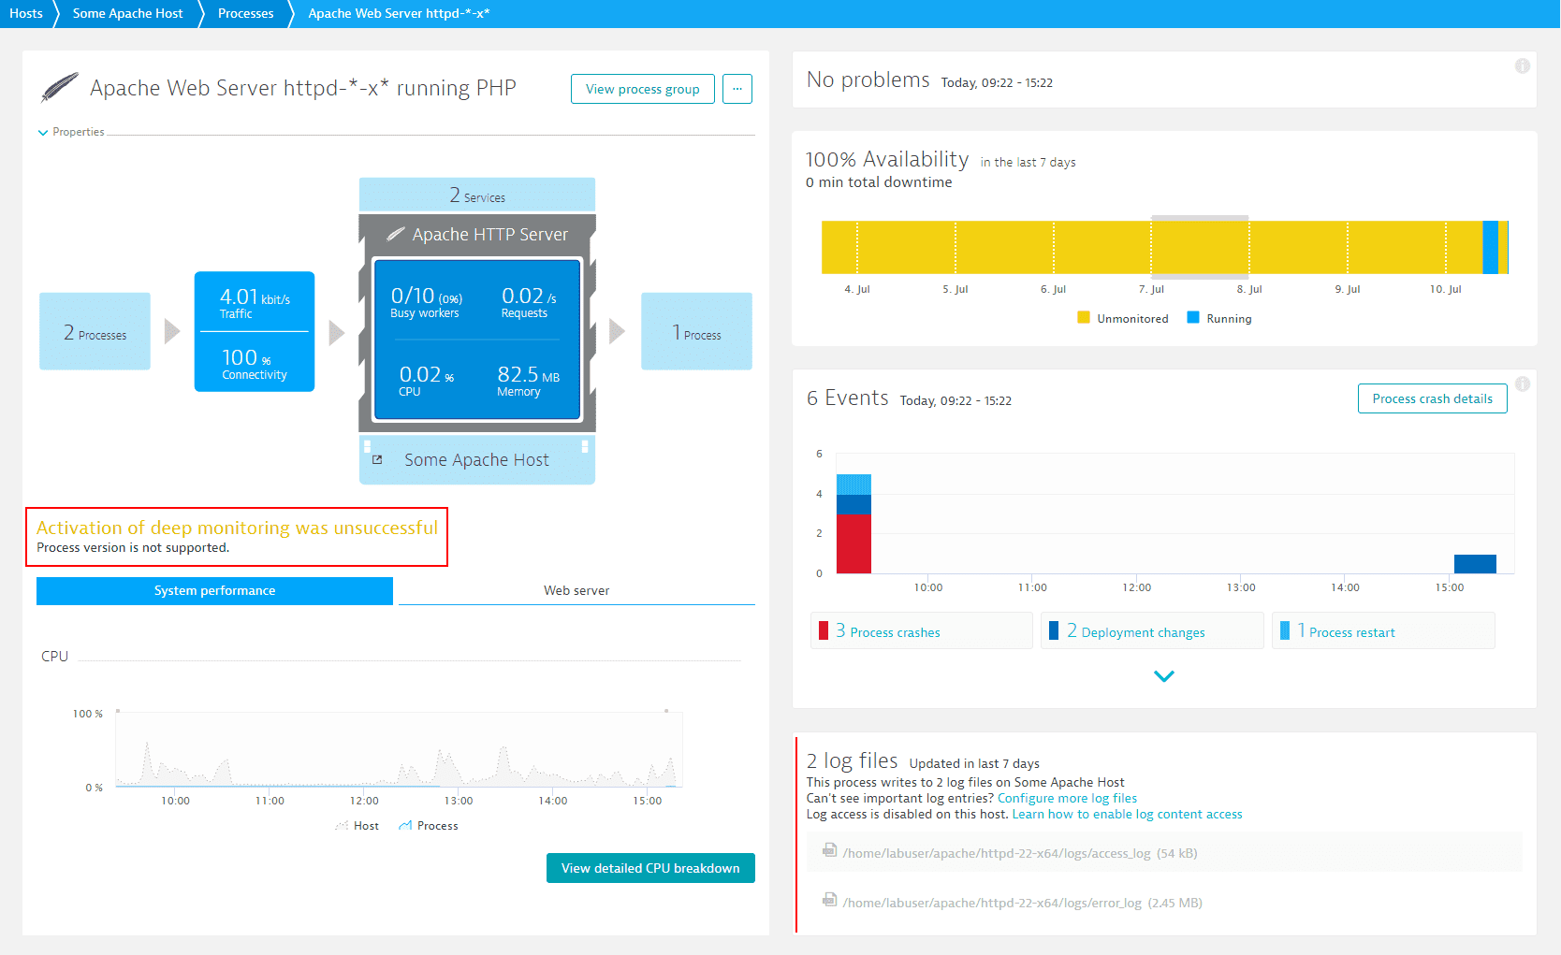Click the 2 Services tile

click(477, 195)
